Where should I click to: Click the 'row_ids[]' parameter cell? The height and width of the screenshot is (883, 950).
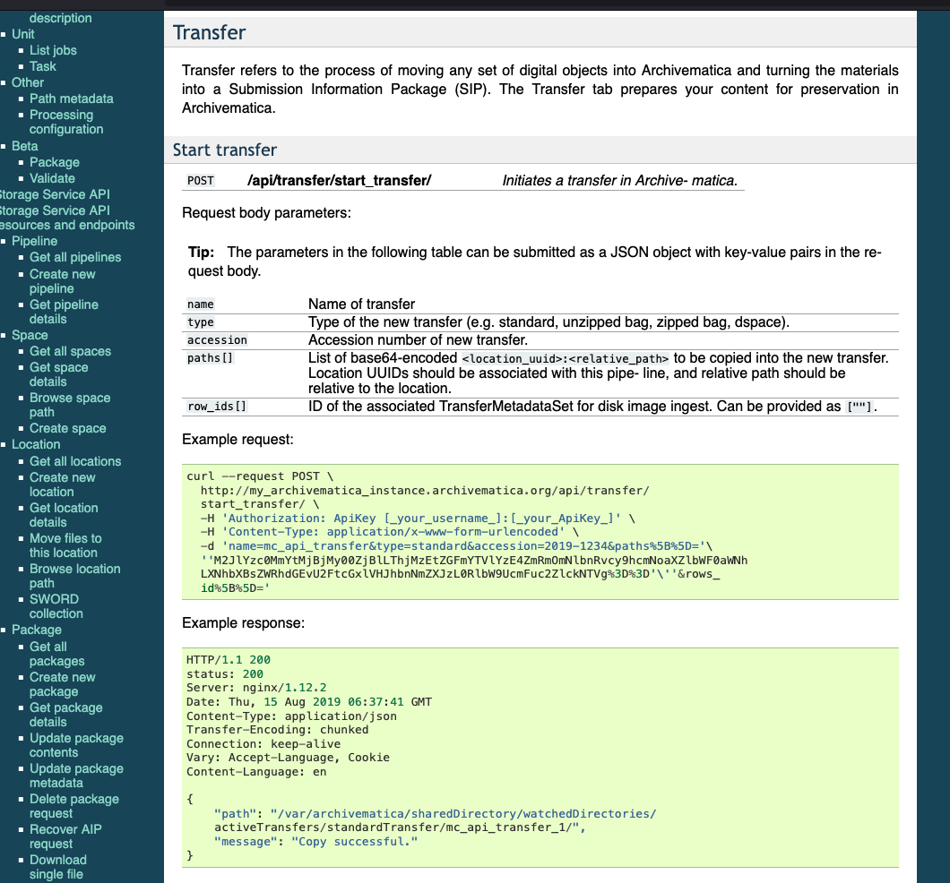[x=217, y=406]
